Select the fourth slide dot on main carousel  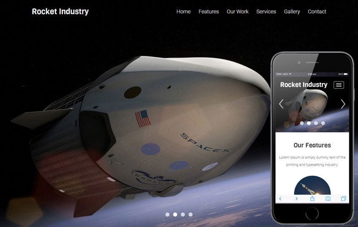click(190, 214)
